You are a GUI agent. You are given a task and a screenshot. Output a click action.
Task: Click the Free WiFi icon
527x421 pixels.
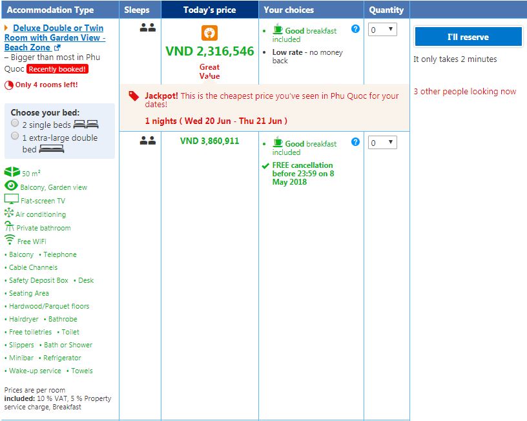[x=10, y=240]
